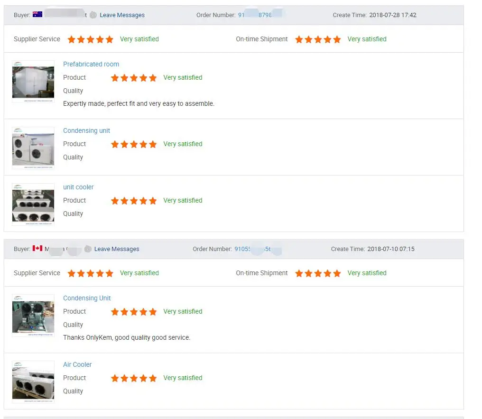Click star rating for Air Cooler
The image size is (482, 419).
134,378
